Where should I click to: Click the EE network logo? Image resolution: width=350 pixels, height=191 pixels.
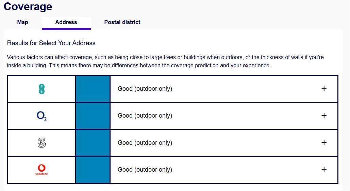(41, 89)
